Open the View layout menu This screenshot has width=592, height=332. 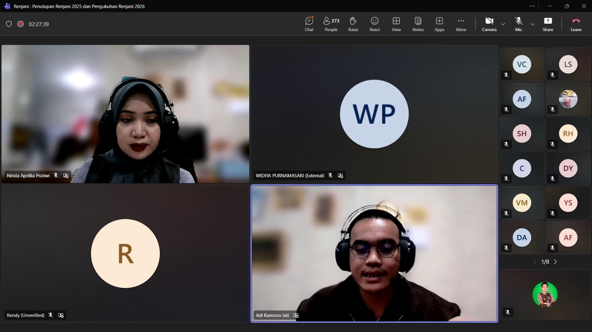coord(396,24)
